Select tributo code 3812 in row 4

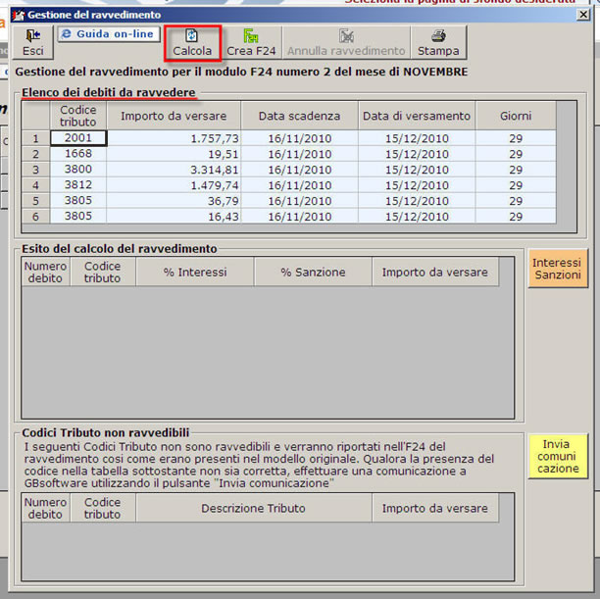[x=77, y=185]
